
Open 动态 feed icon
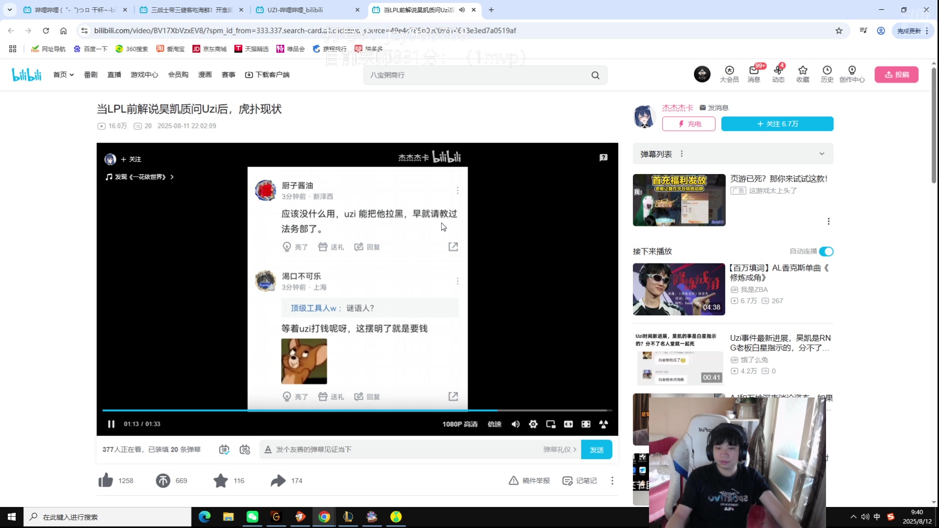pos(778,74)
